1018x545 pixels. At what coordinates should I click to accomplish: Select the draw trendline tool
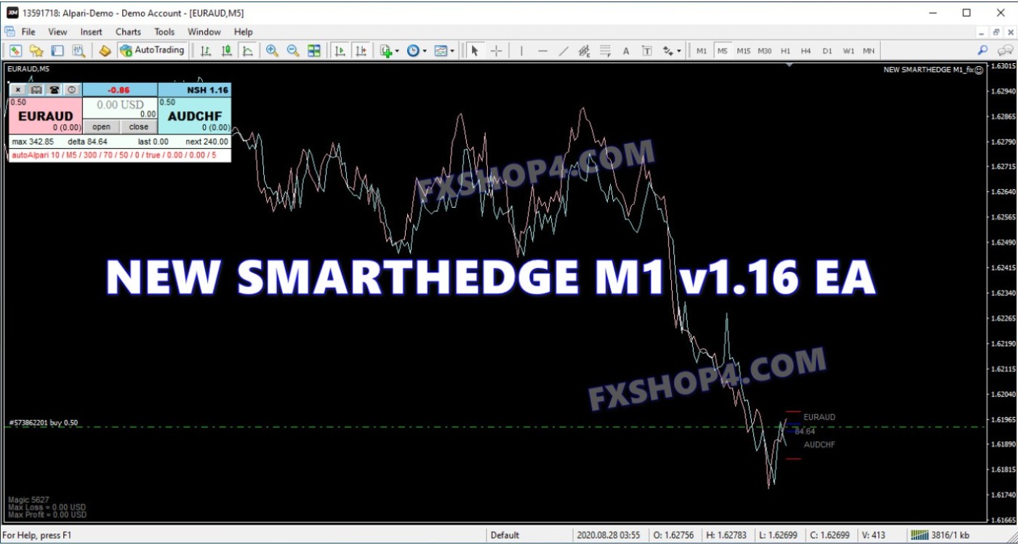[x=564, y=51]
